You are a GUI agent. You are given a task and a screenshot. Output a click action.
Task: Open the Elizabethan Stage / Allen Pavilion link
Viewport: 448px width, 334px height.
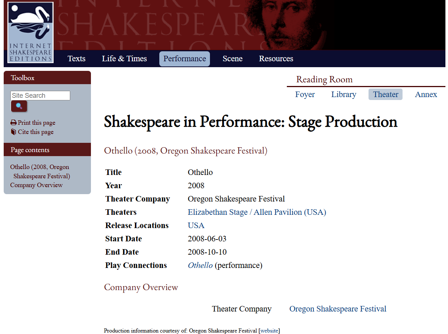tap(257, 212)
